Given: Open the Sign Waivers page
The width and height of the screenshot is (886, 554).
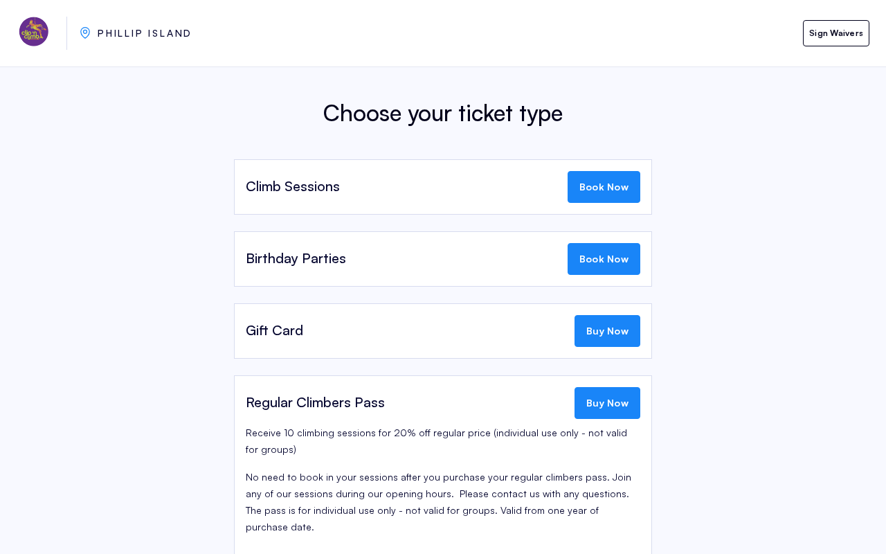Looking at the screenshot, I should point(836,33).
